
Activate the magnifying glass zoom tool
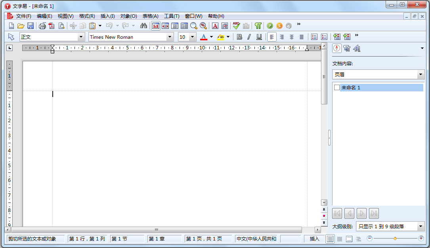(x=194, y=26)
